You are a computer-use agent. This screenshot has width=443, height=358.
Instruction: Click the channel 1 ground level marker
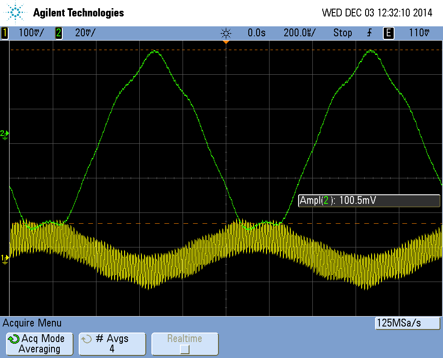tap(4, 258)
